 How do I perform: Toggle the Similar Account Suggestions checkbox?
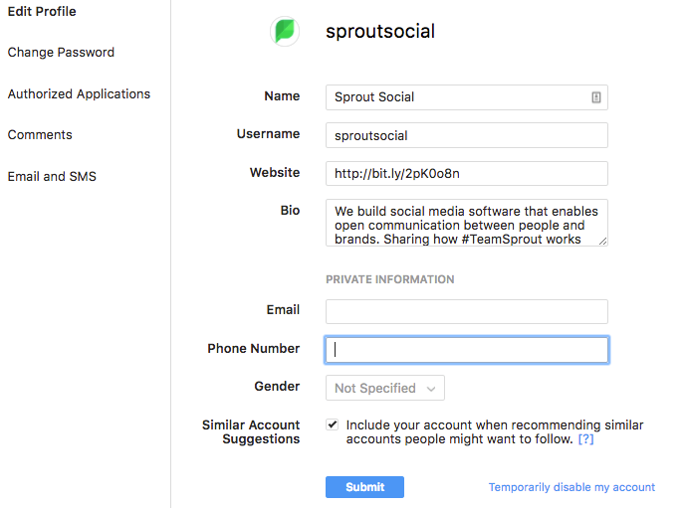coord(333,424)
